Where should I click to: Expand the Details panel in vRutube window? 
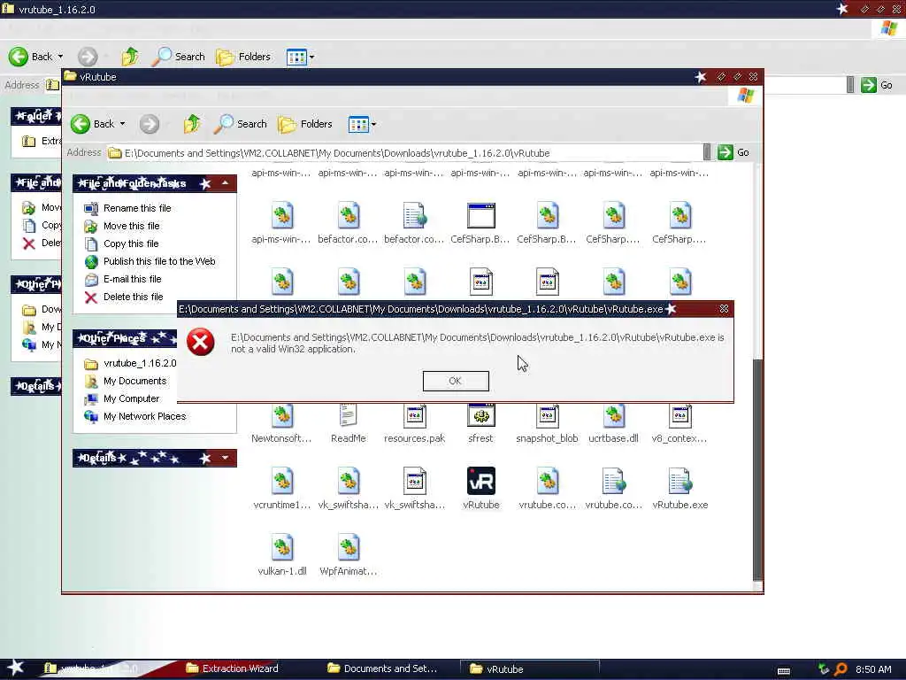[x=226, y=458]
